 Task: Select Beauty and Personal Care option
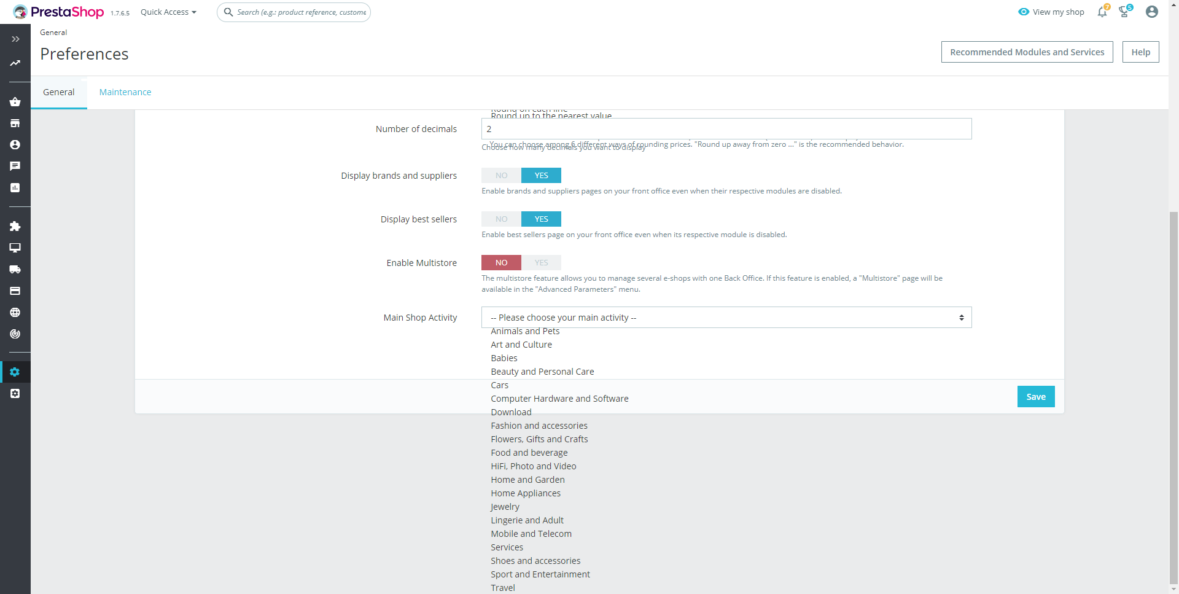[542, 372]
